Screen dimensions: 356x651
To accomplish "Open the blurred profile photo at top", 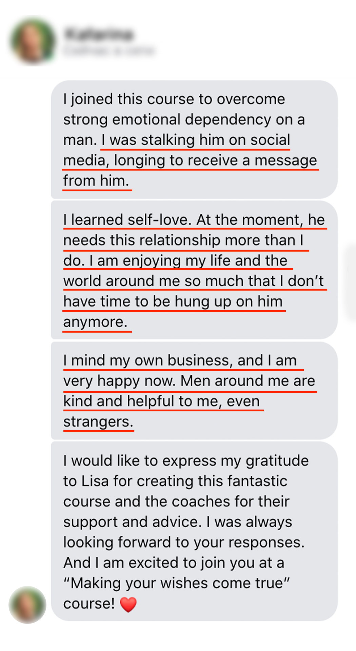I will click(x=33, y=40).
